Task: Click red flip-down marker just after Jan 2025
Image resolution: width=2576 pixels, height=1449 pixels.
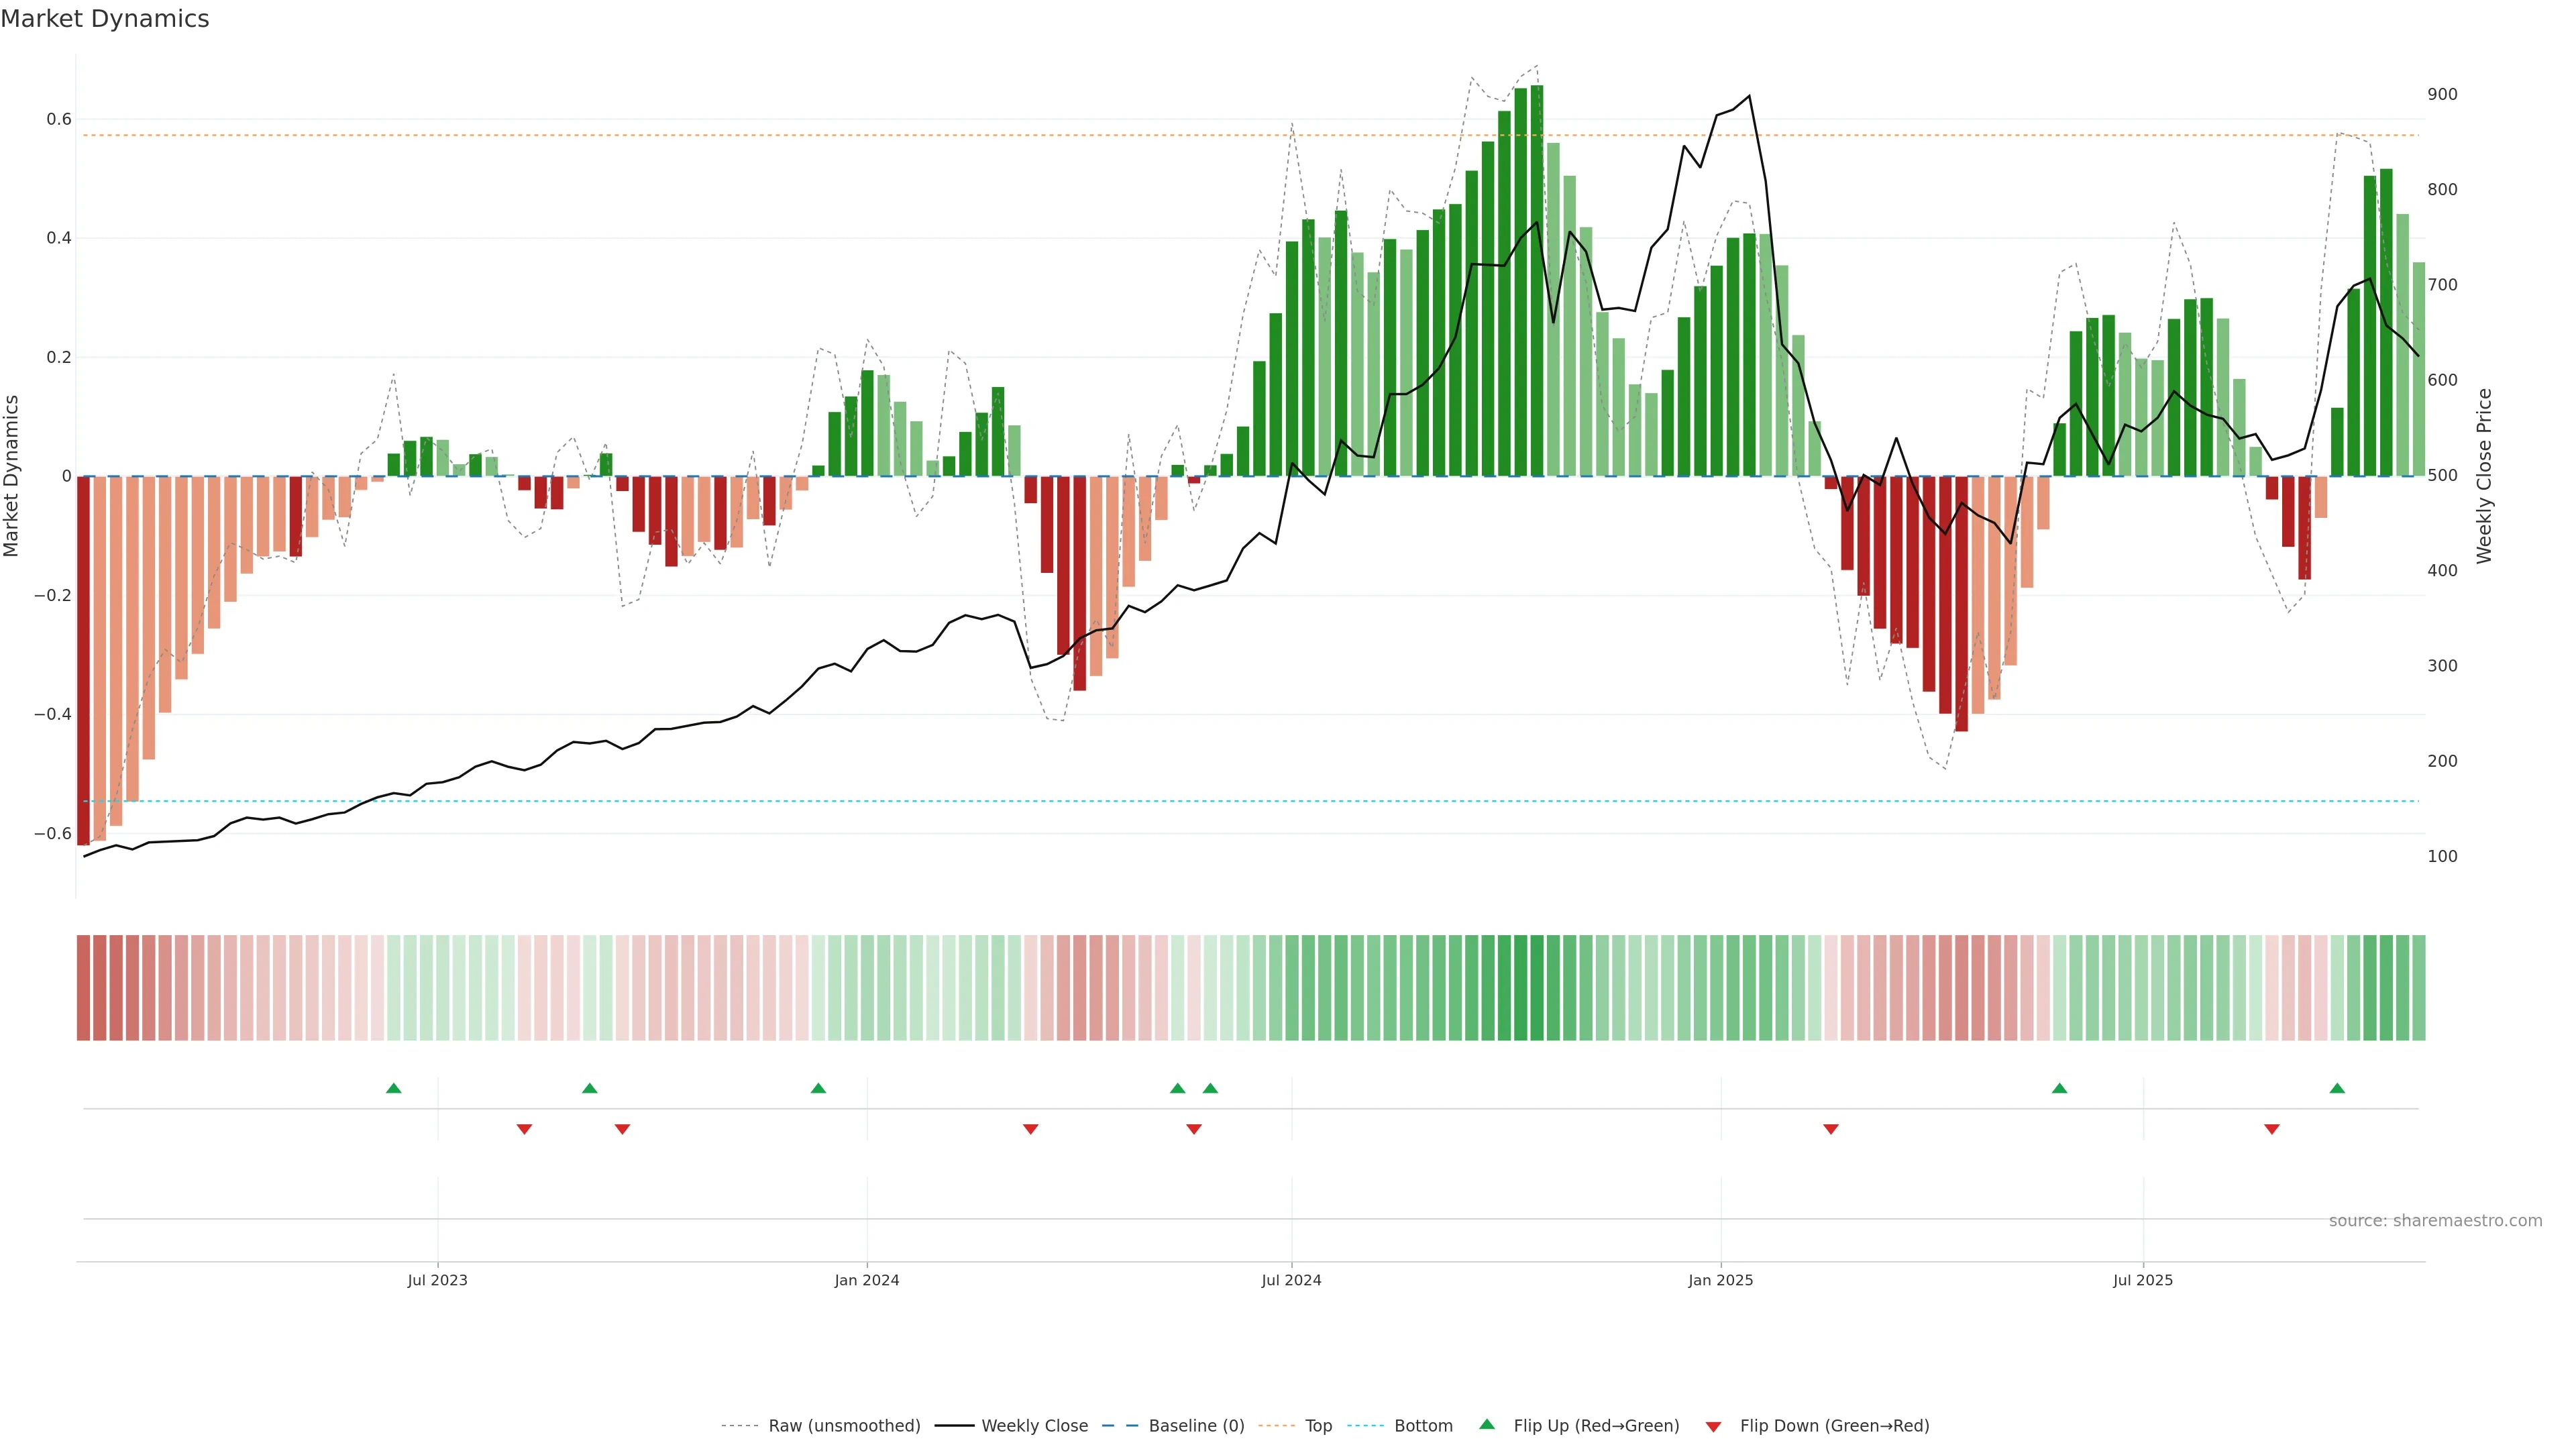Action: tap(1831, 1129)
